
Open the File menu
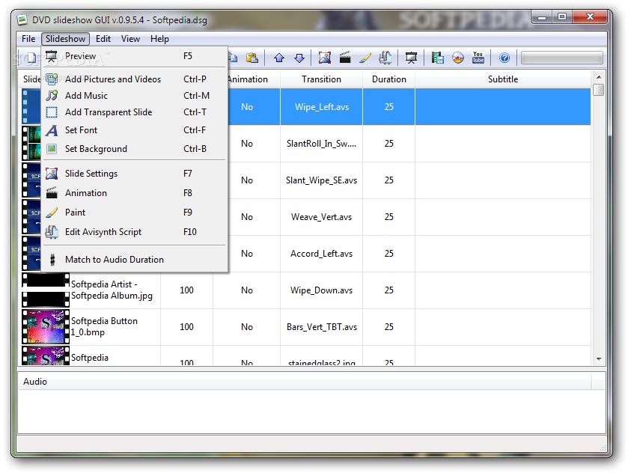[28, 39]
